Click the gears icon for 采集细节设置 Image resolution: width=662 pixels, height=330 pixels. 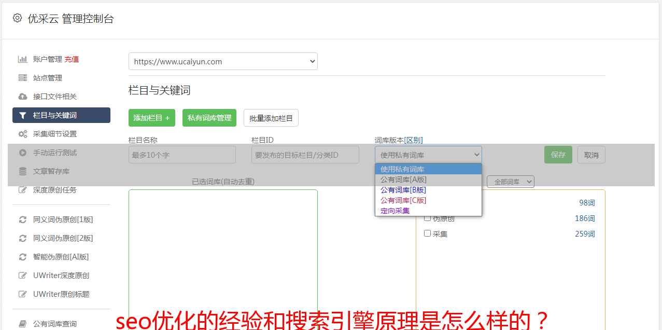(x=22, y=134)
